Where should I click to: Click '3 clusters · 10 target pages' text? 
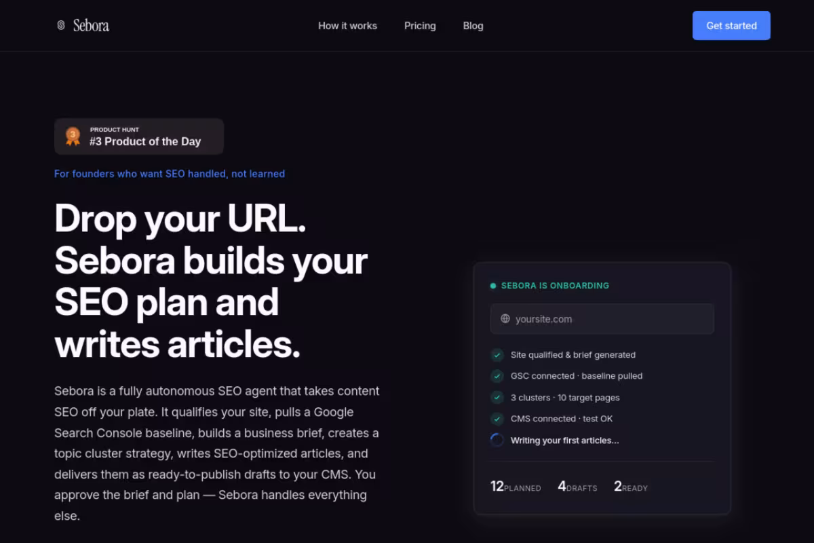(x=565, y=398)
